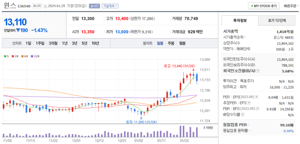The image size is (300, 144).
Task: Click the -5.44% sector change value
Action: pos(288,131)
